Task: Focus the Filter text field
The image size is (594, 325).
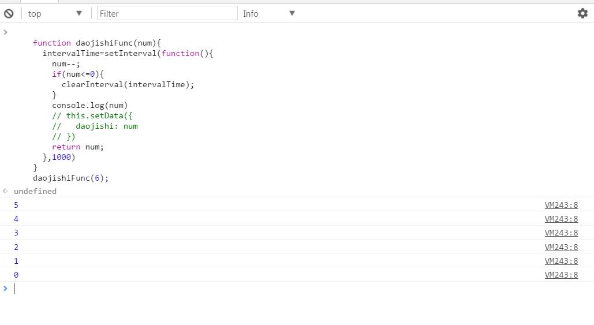Action: (167, 13)
